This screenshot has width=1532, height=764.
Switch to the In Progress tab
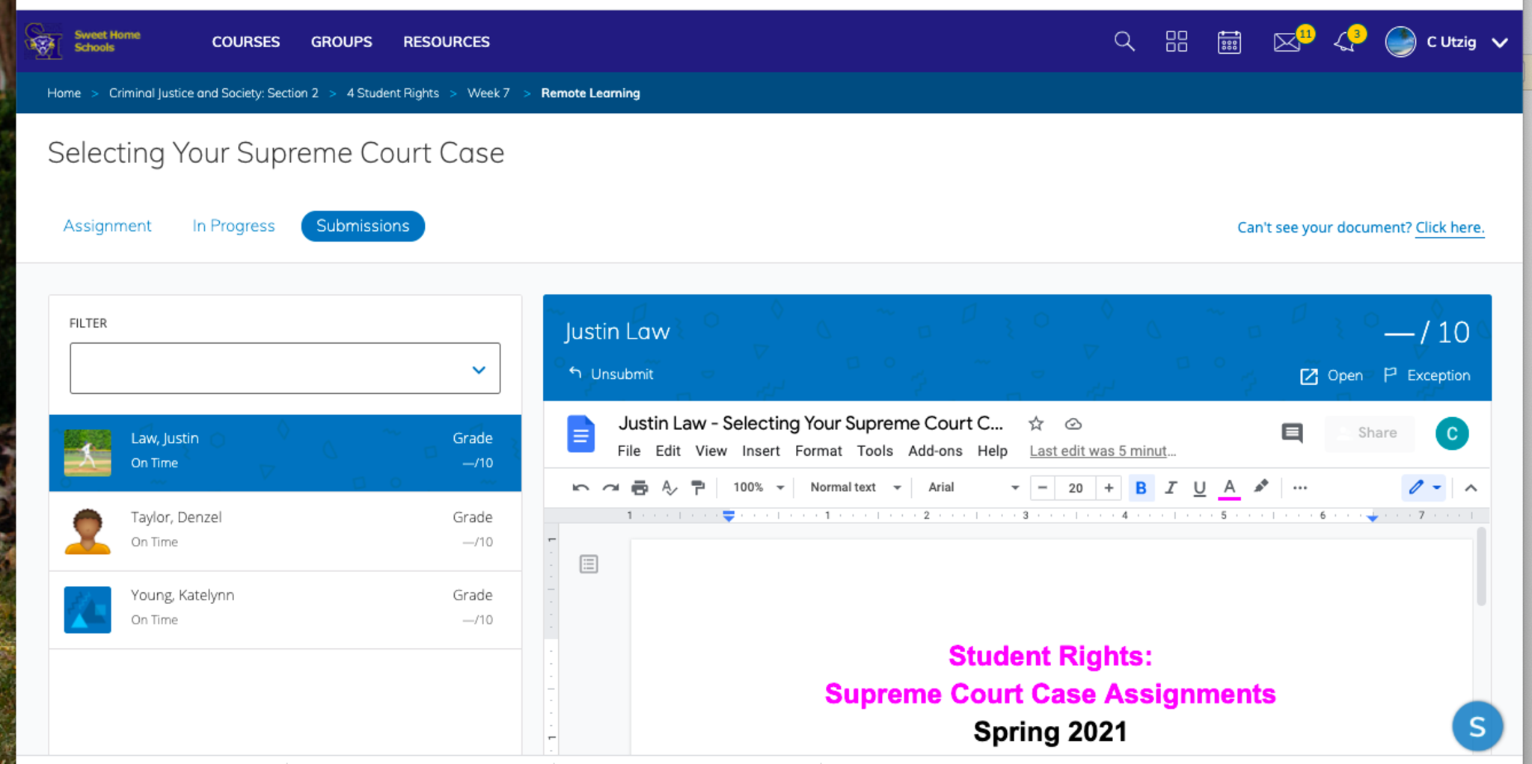point(233,226)
